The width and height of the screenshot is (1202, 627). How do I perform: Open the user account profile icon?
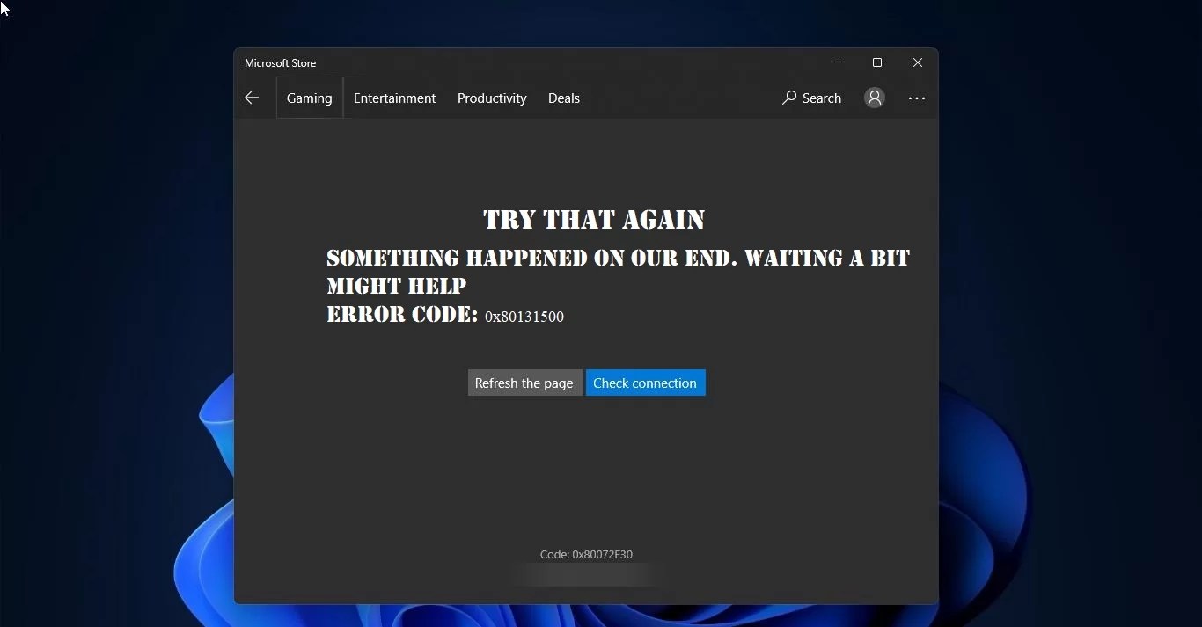[x=875, y=98]
